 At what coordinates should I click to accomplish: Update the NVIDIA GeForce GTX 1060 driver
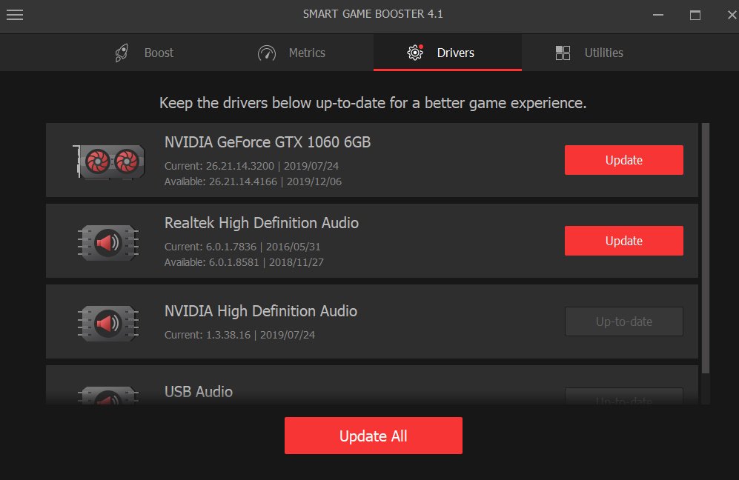623,160
